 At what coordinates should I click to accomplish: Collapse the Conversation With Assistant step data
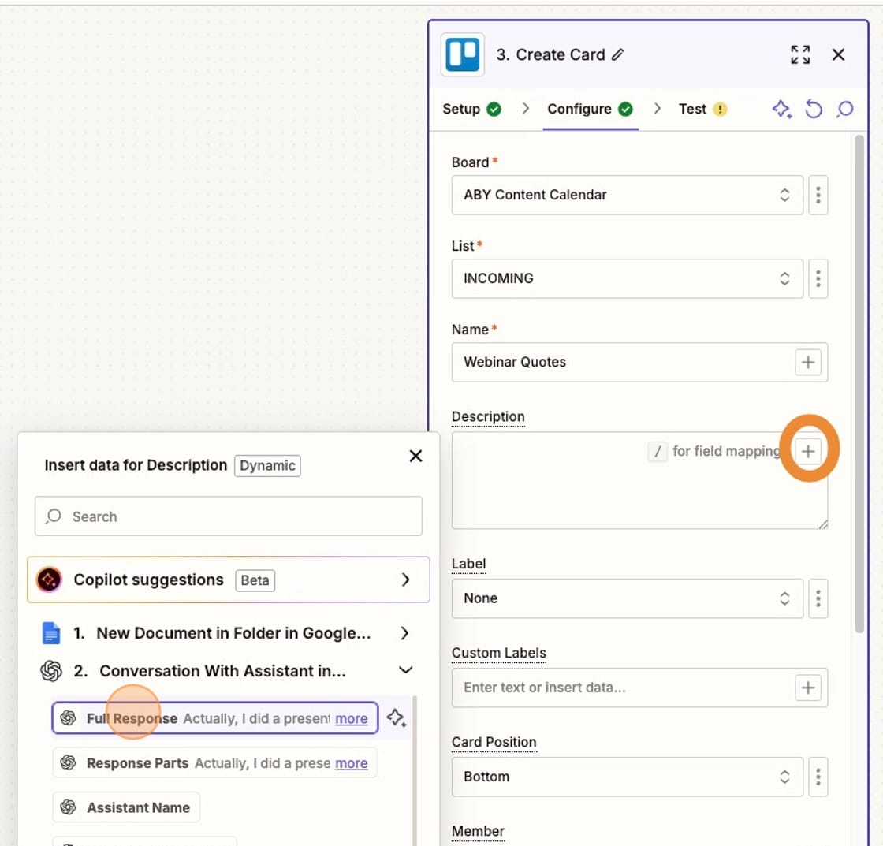pyautogui.click(x=405, y=669)
